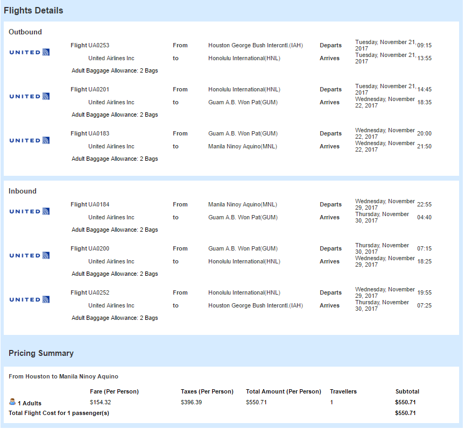Click the 09:15 departure time
This screenshot has height=429, width=465.
425,45
